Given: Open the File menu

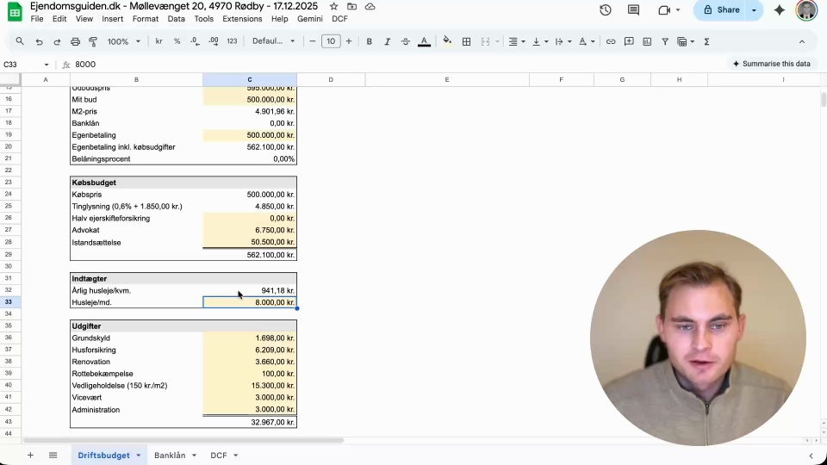Looking at the screenshot, I should tap(37, 19).
